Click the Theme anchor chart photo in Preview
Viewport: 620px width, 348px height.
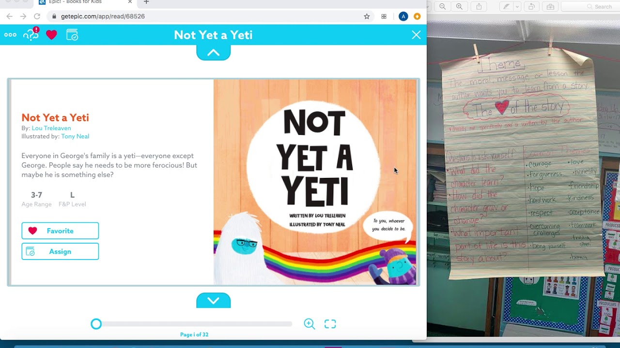[524, 178]
